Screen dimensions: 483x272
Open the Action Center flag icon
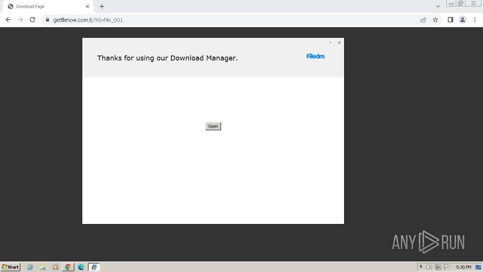coord(447,267)
